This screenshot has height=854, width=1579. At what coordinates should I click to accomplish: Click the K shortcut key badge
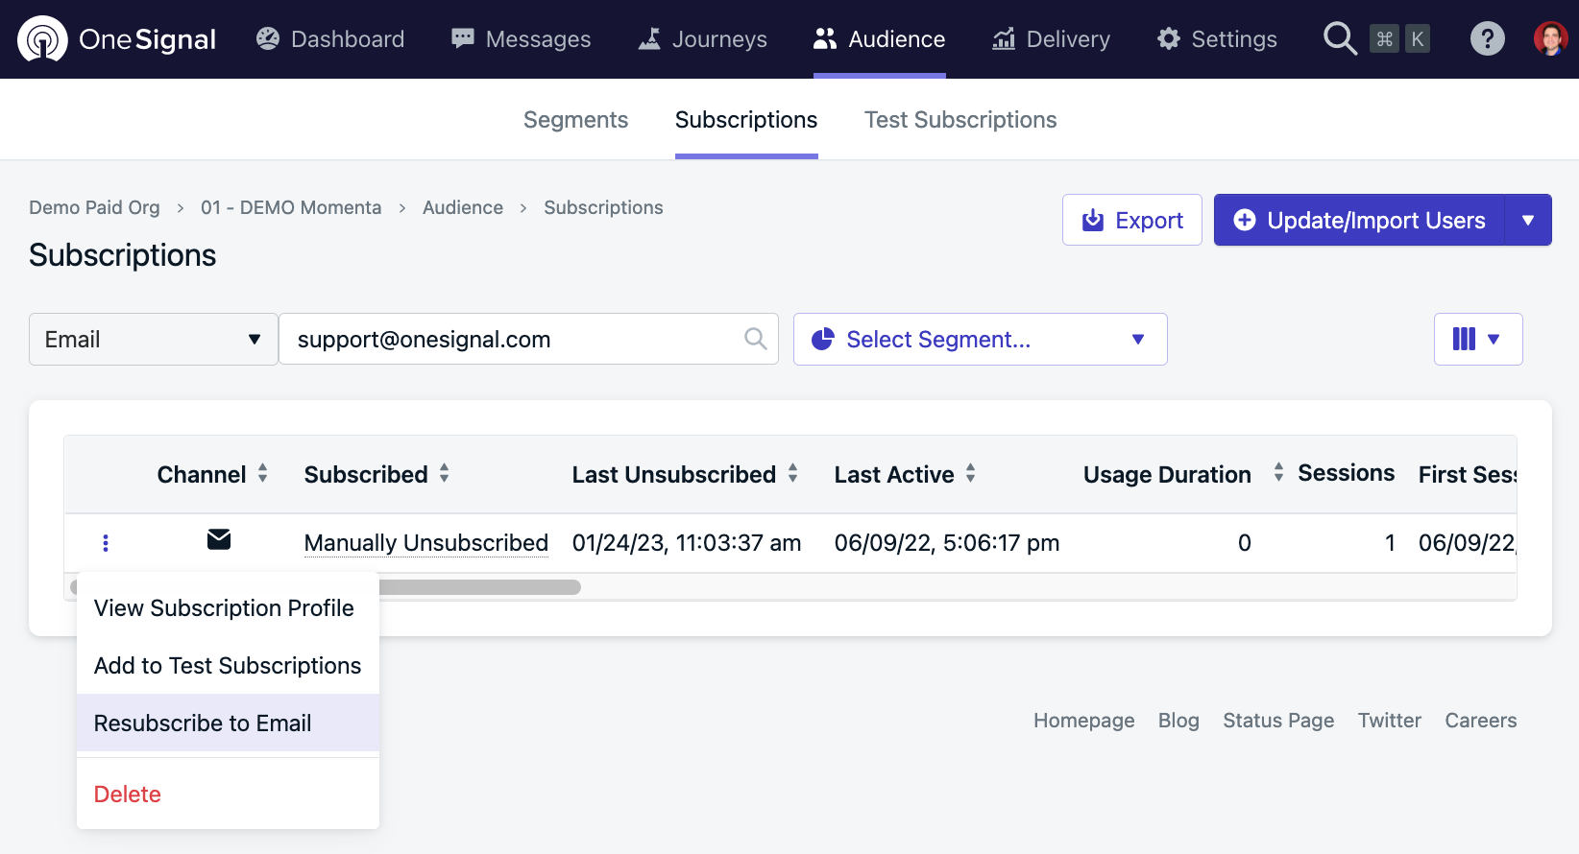pos(1417,38)
